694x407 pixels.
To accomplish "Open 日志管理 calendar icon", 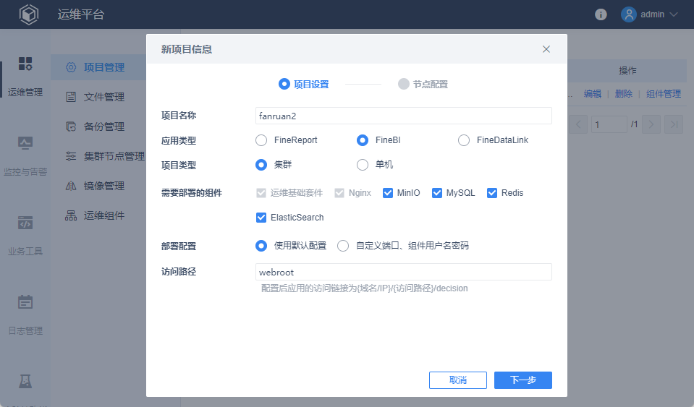I will (25, 302).
